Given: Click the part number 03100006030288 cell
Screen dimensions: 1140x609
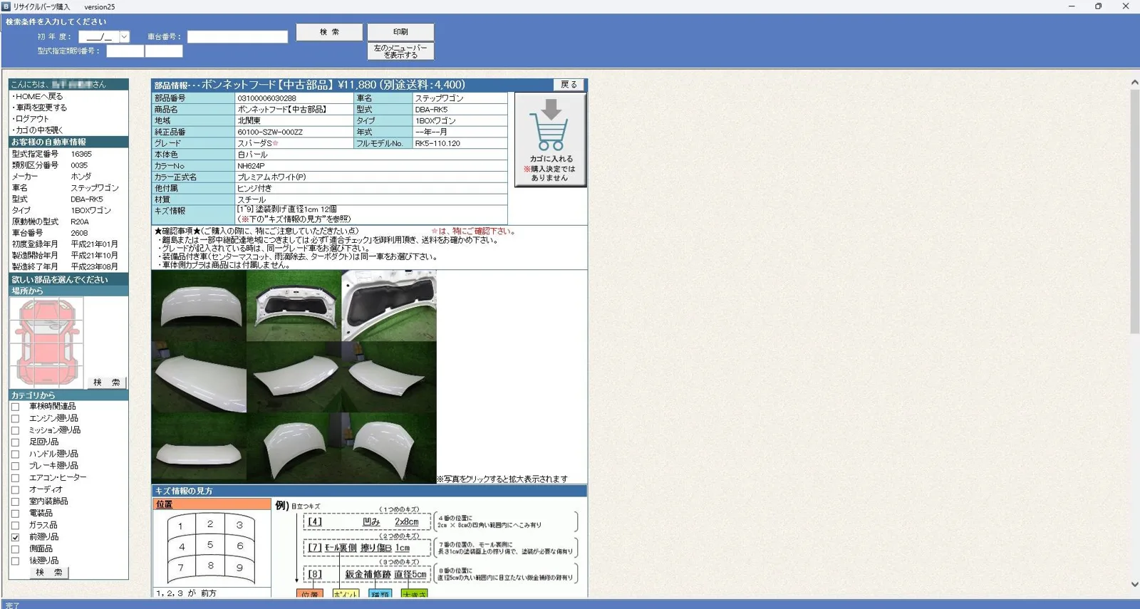Looking at the screenshot, I should [x=294, y=98].
